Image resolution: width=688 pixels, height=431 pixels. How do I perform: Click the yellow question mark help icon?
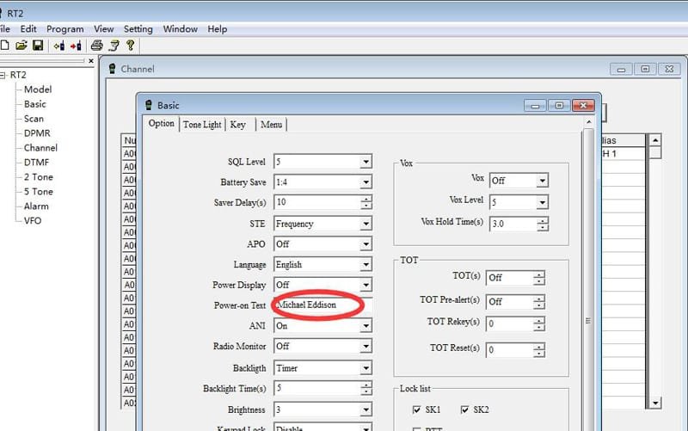131,46
